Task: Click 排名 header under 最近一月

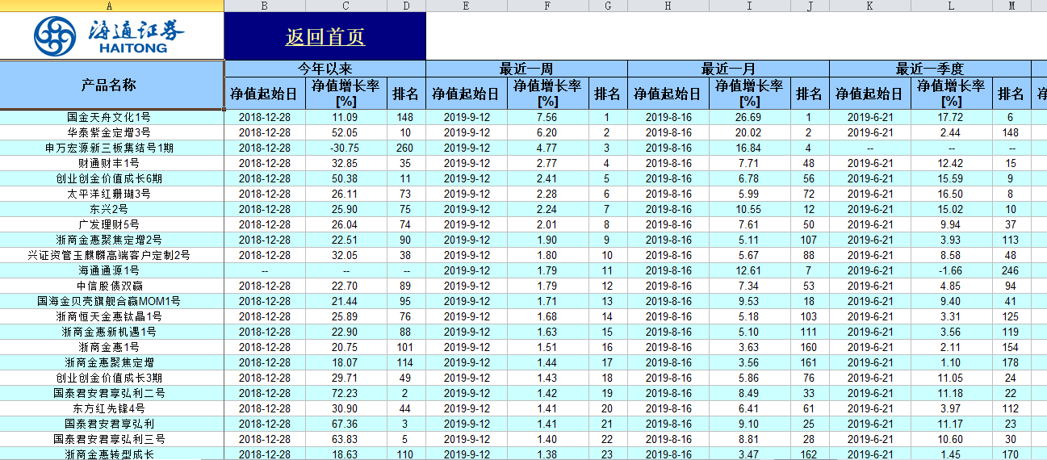Action: (x=809, y=94)
